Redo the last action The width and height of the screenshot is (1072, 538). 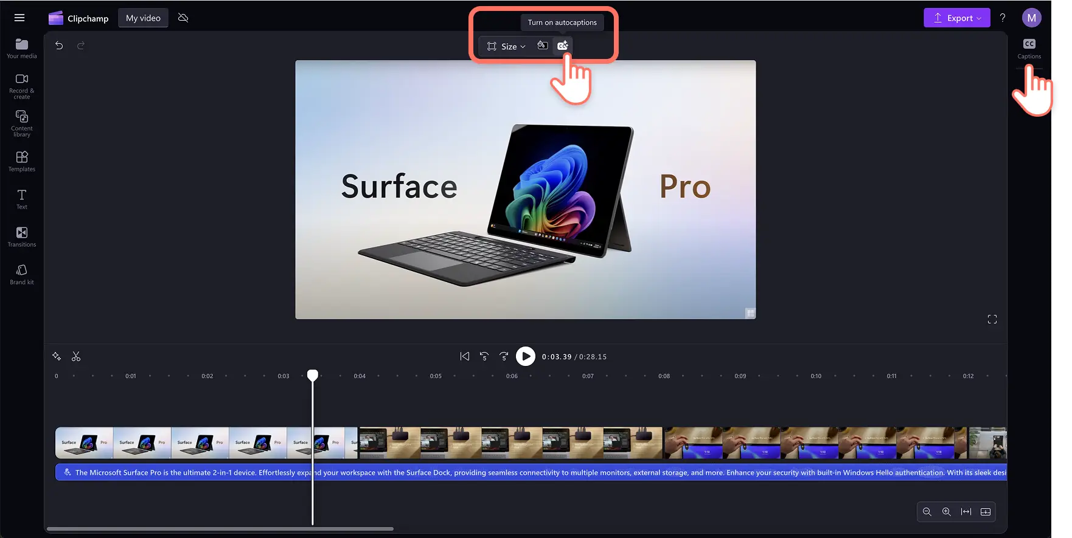81,46
